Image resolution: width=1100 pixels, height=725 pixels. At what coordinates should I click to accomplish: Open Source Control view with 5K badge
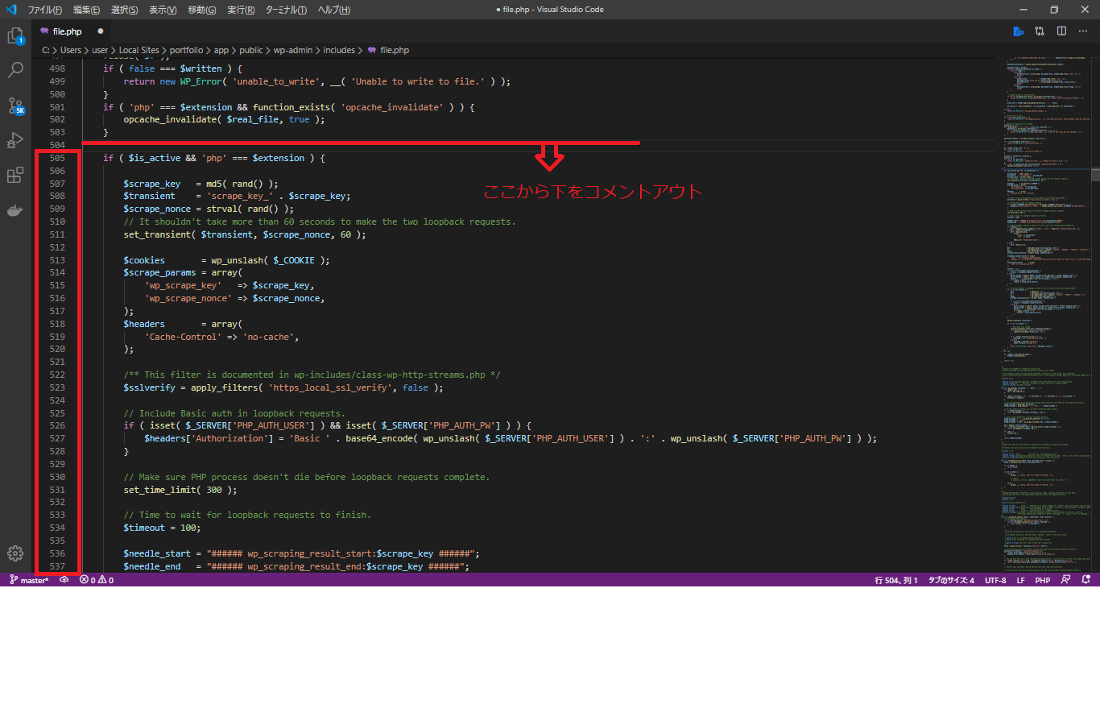click(x=15, y=106)
